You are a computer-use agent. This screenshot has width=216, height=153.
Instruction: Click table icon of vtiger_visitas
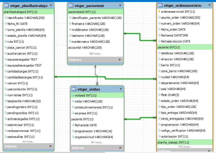(74, 89)
